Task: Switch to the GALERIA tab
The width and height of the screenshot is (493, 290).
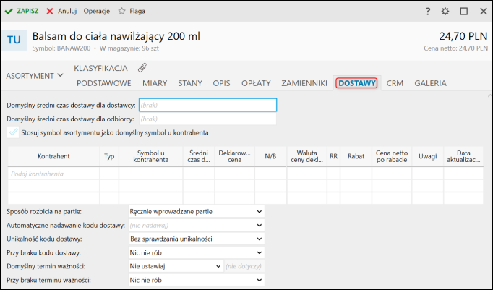Action: tap(430, 83)
